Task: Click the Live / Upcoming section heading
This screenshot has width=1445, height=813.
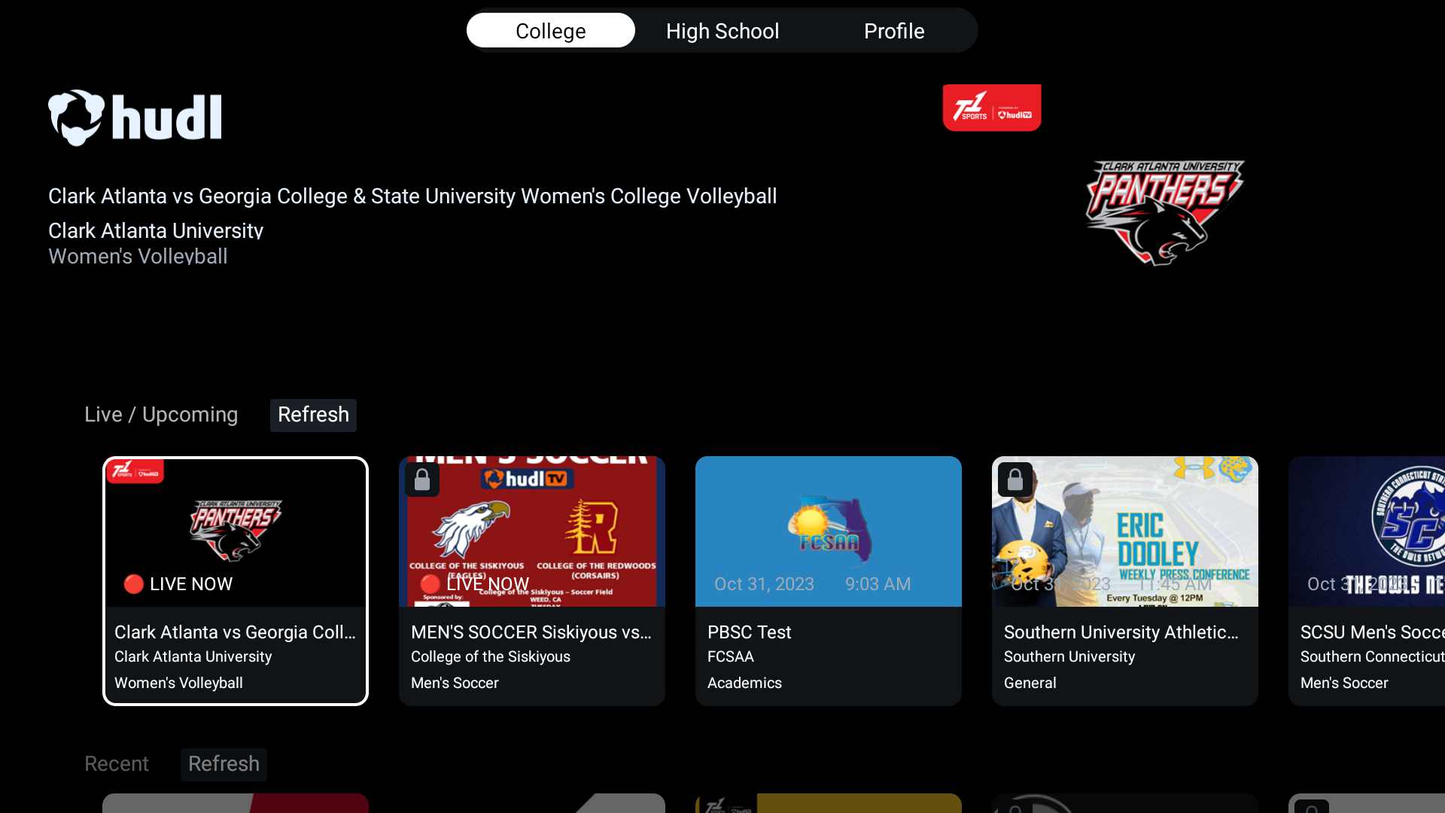Action: pyautogui.click(x=160, y=415)
